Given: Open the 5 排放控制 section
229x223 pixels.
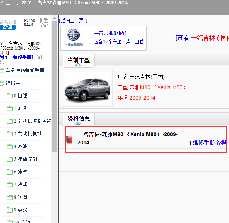Looking at the screenshot, I should pos(25,159).
